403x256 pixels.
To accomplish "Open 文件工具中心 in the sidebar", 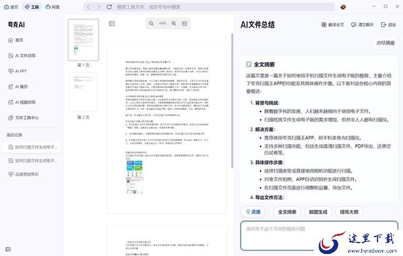I will (24, 118).
